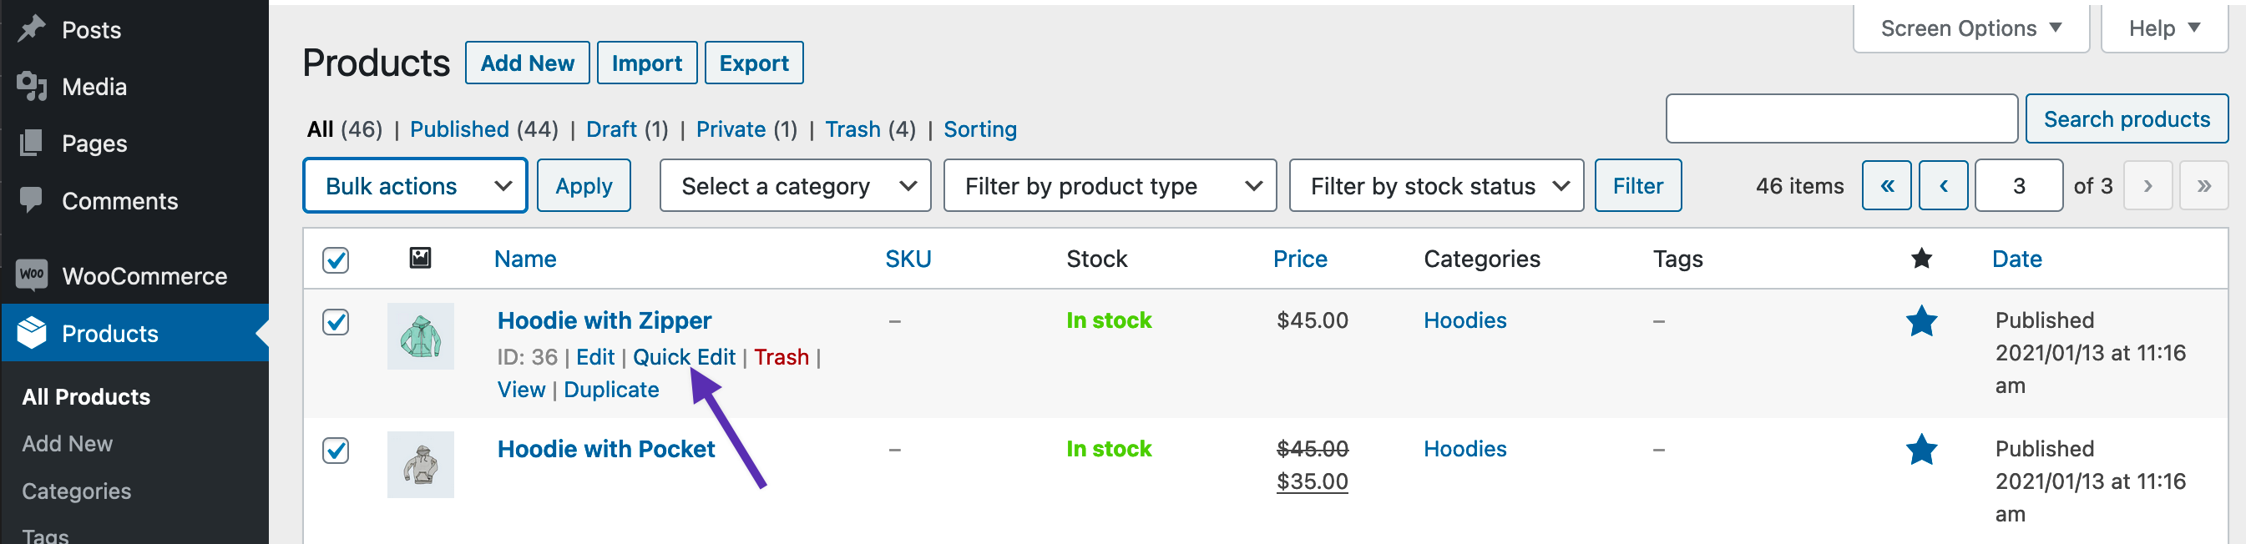
Task: Open the Bulk actions dropdown
Action: [414, 185]
